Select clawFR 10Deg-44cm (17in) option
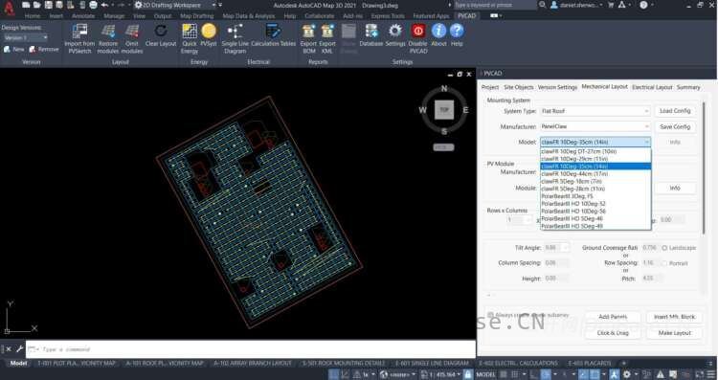 point(595,173)
